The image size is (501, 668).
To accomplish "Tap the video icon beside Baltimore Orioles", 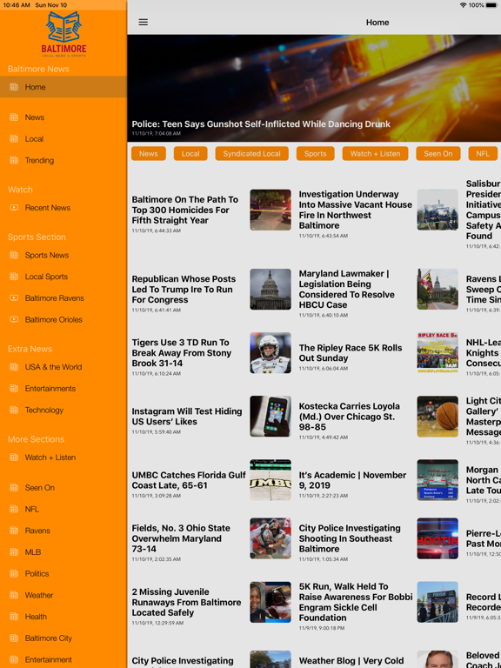I will pyautogui.click(x=14, y=319).
